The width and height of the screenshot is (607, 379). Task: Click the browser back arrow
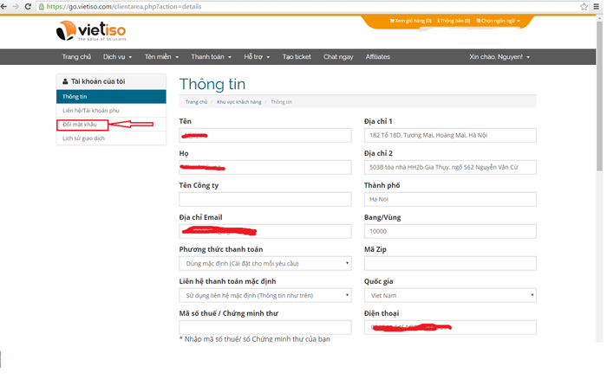[6, 6]
